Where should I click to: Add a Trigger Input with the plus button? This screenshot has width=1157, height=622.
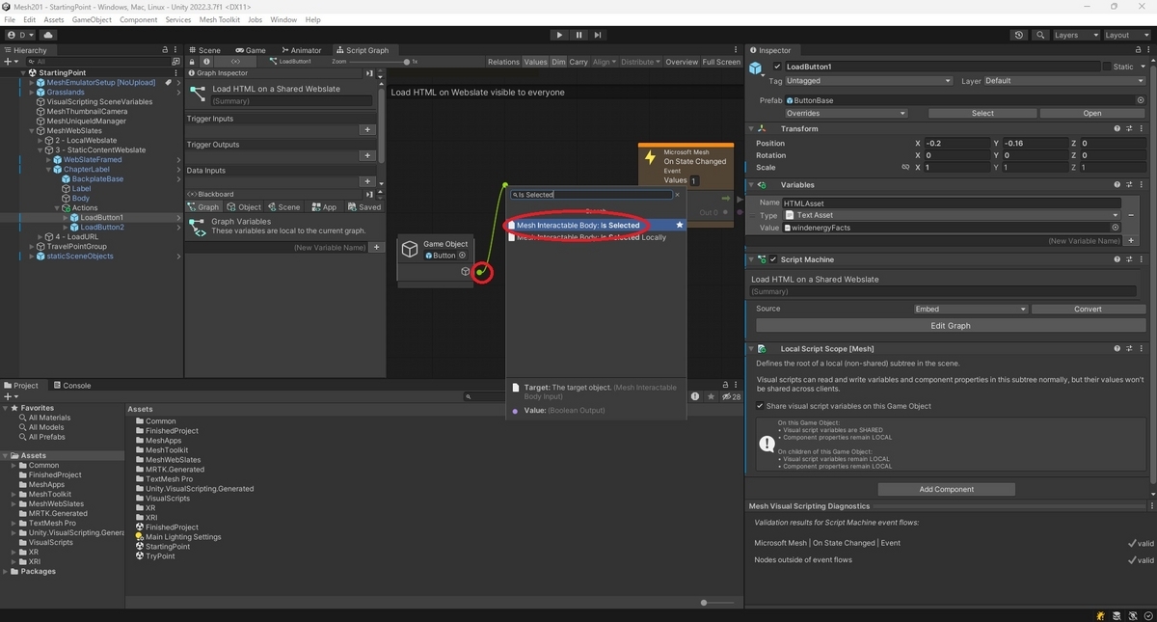coord(366,129)
